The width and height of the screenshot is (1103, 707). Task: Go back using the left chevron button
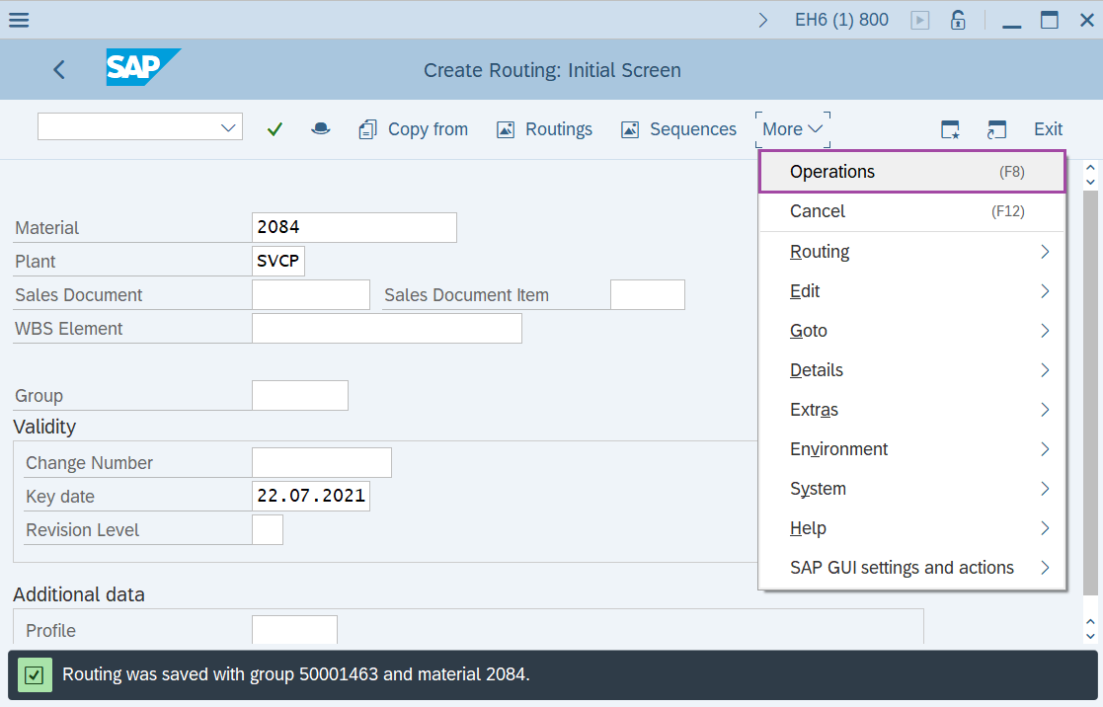(58, 69)
